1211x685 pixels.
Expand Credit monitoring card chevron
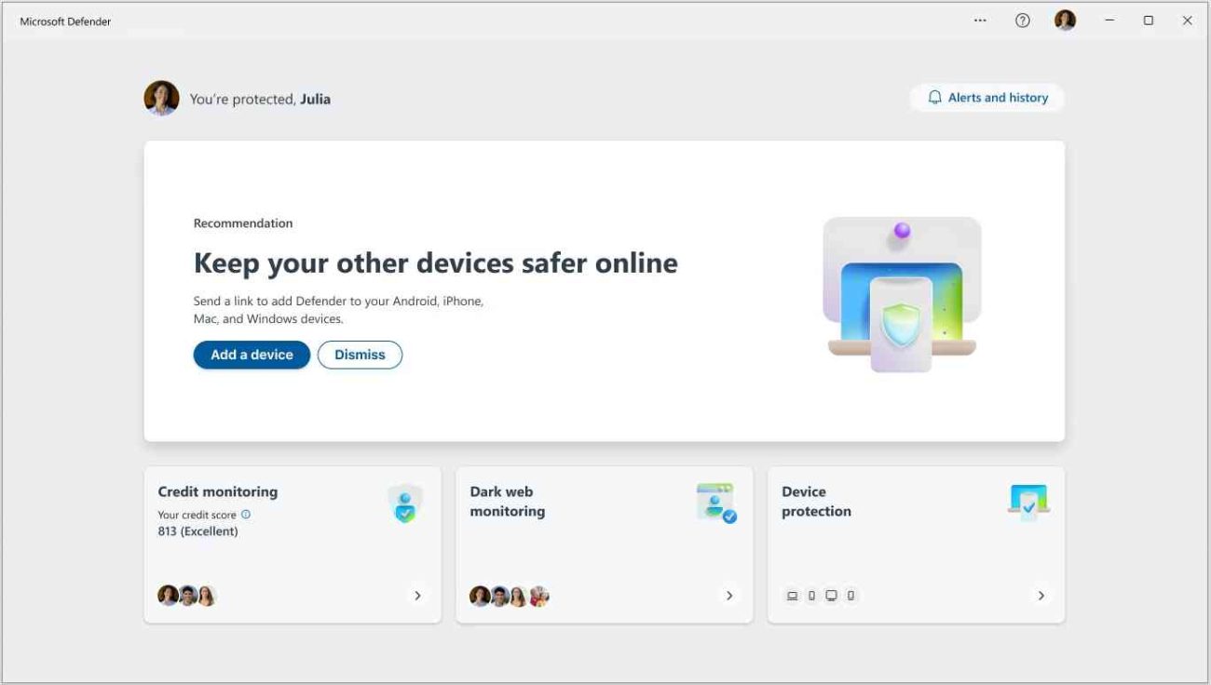pos(417,596)
